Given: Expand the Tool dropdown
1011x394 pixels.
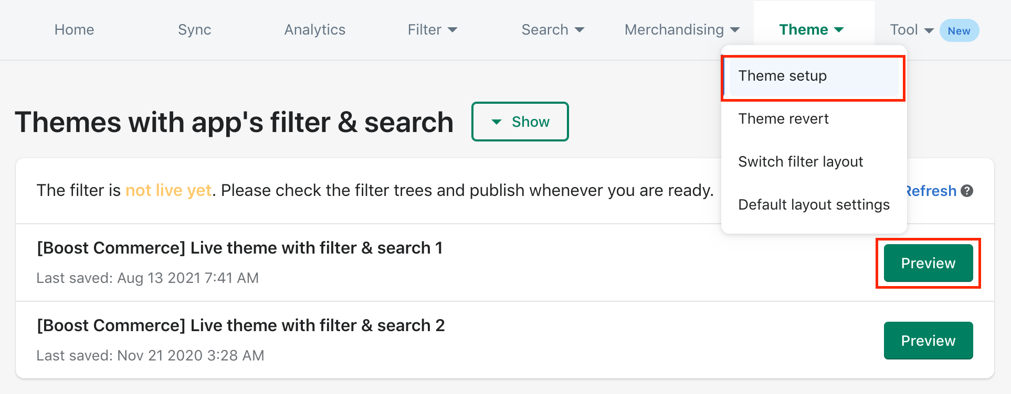Looking at the screenshot, I should [x=911, y=30].
